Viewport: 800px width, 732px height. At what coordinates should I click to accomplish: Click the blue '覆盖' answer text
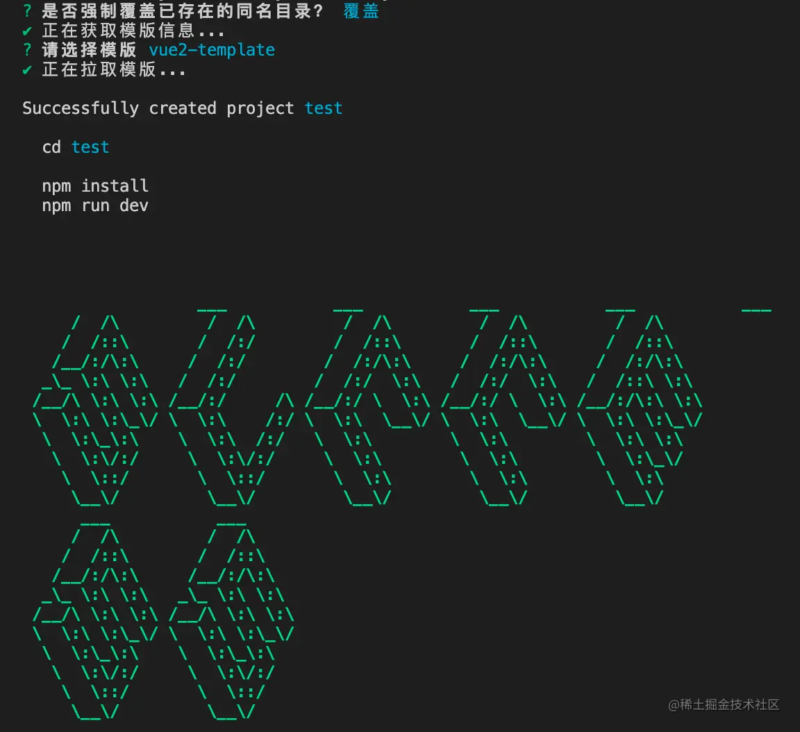[x=361, y=10]
